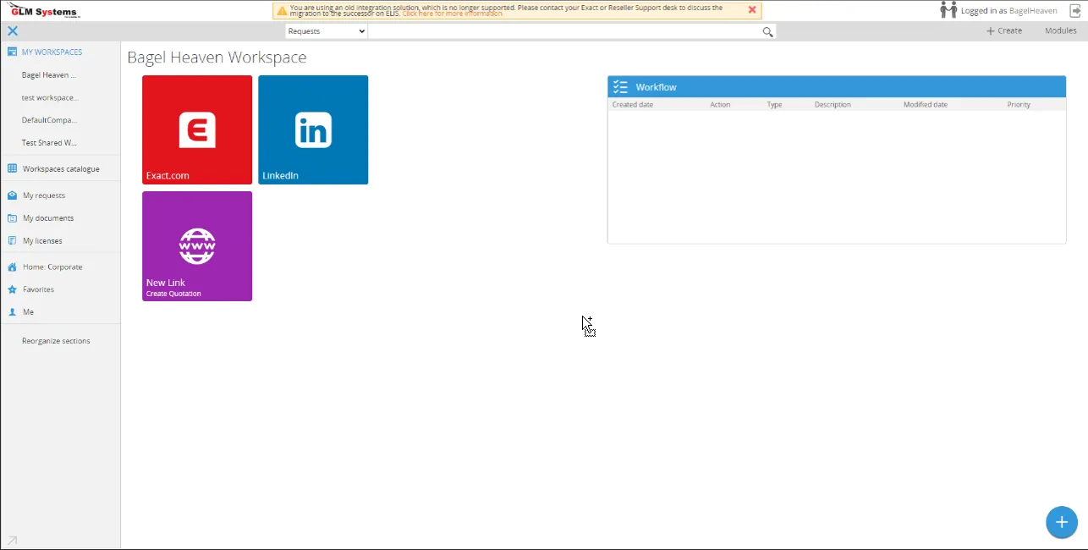Viewport: 1088px width, 550px height.
Task: Click the logout icon next to BagelHeaven
Action: click(1074, 10)
